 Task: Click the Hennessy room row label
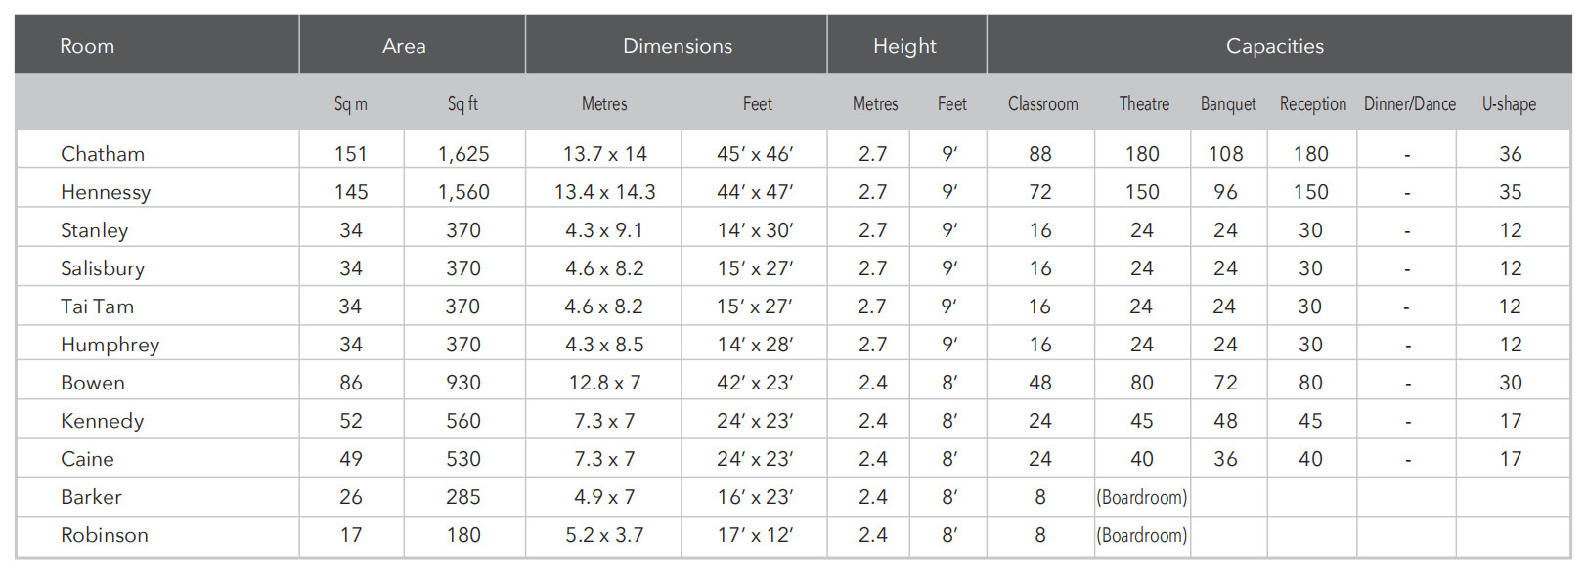pos(106,192)
